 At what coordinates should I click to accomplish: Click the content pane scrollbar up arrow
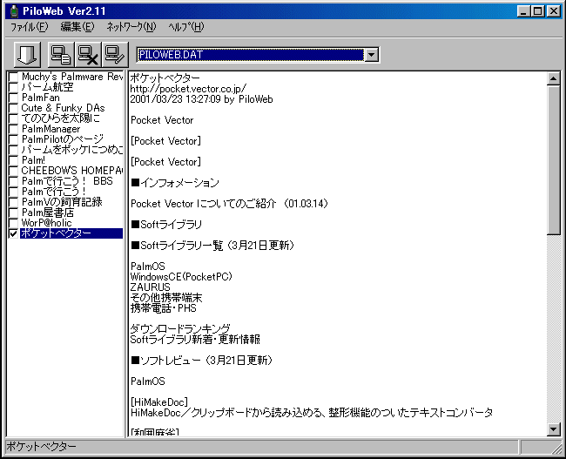553,79
